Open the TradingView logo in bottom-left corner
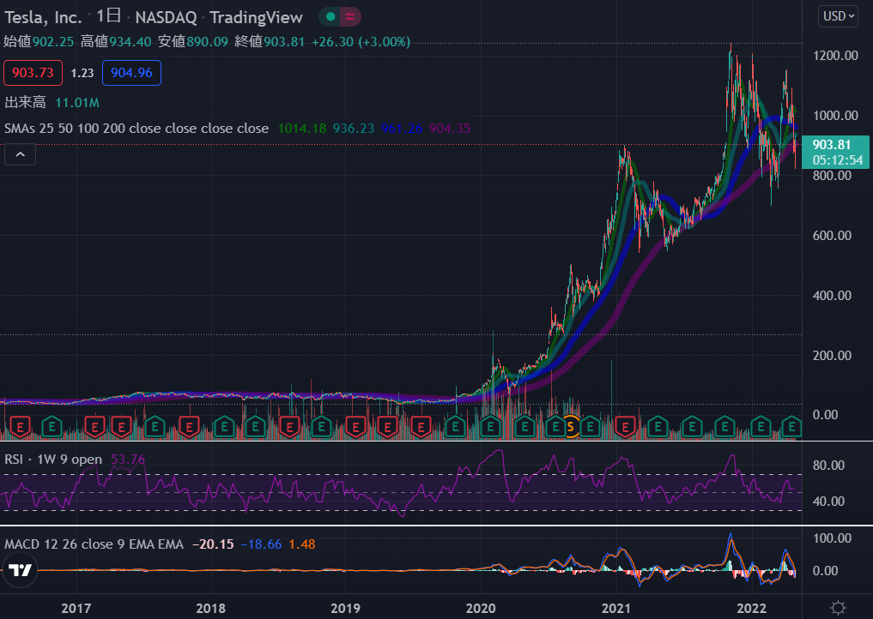Image resolution: width=873 pixels, height=619 pixels. pos(21,570)
